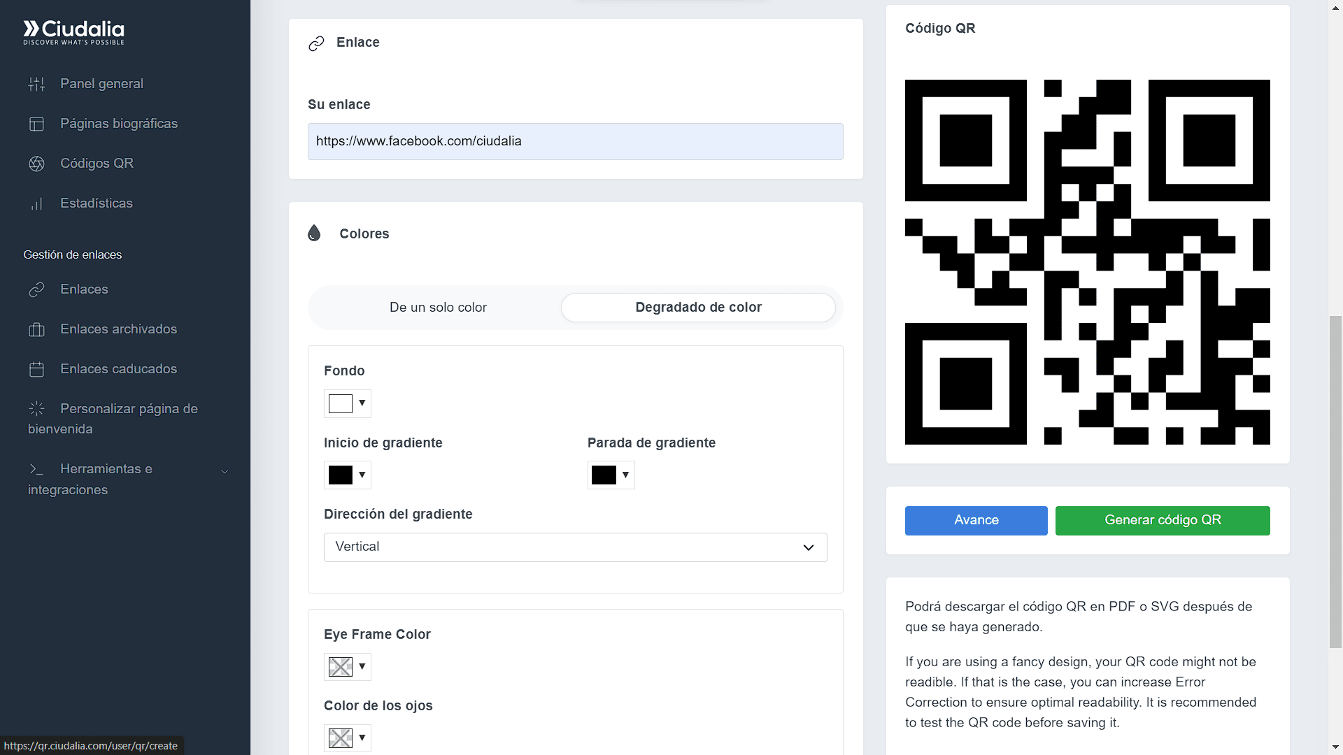The image size is (1343, 755).
Task: Click the Enlaces archivados box icon
Action: pyautogui.click(x=36, y=330)
